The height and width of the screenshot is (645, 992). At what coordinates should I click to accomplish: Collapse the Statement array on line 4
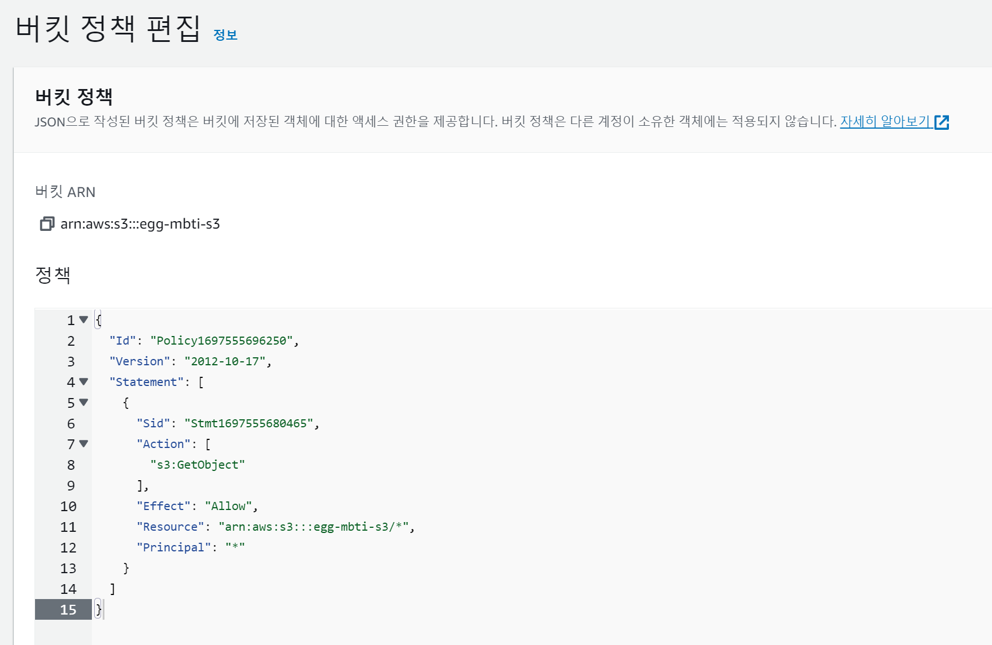point(84,381)
